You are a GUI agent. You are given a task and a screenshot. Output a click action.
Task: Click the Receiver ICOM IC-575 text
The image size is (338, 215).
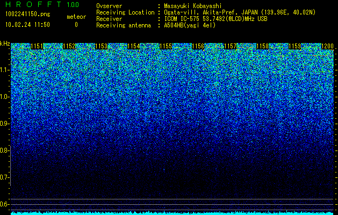(x=215, y=19)
